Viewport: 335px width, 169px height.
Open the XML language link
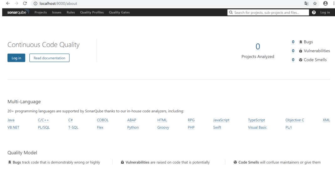pyautogui.click(x=326, y=120)
